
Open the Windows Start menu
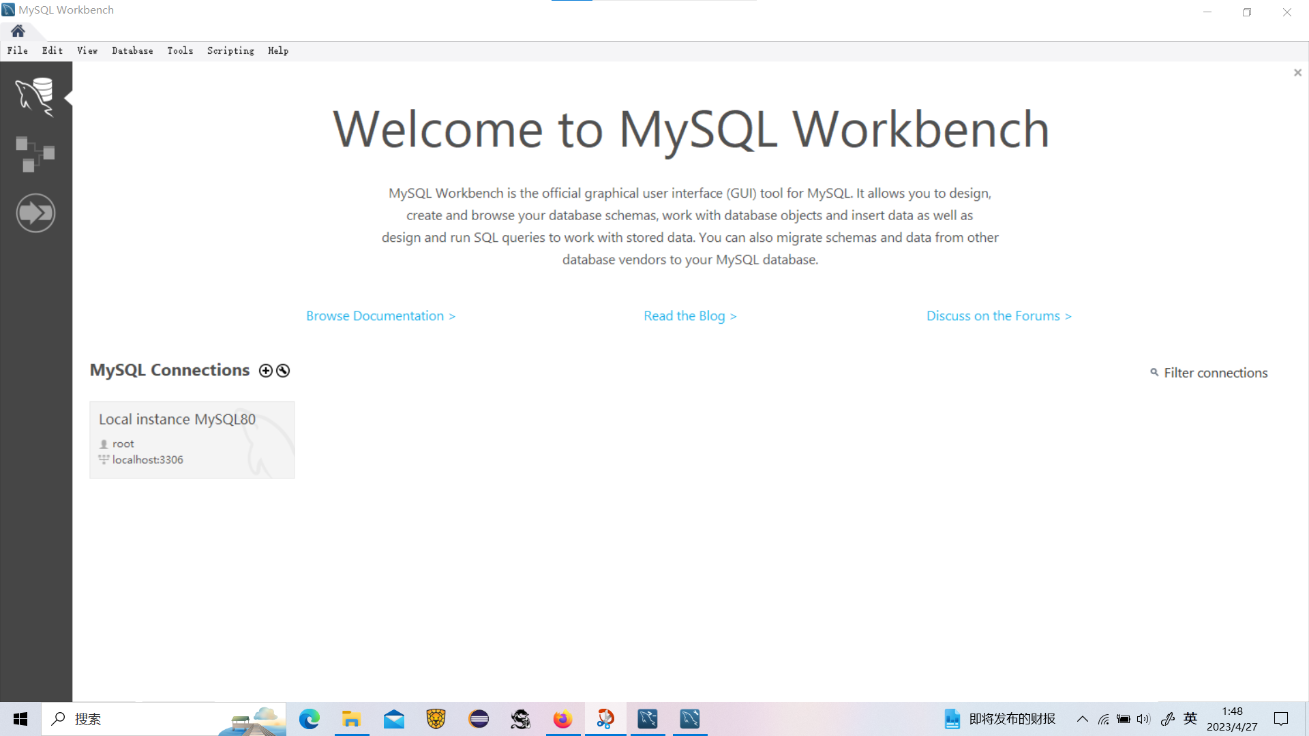click(20, 719)
